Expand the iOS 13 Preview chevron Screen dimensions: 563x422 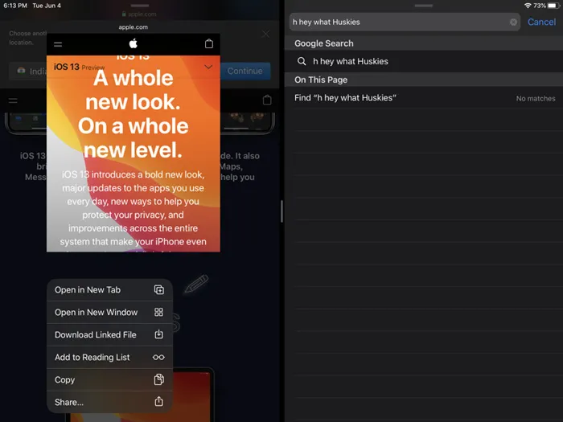208,67
